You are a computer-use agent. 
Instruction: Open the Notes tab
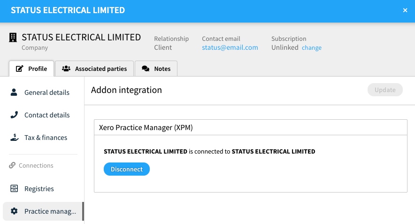(156, 69)
